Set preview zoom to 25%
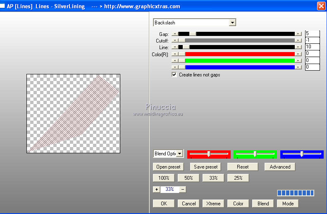The height and width of the screenshot is (214, 327). (238, 178)
